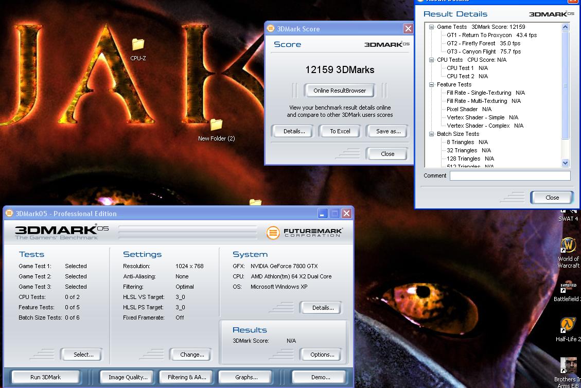Select GT3 - Canyon Flight row
Viewport: 581px width, 388px height.
pyautogui.click(x=484, y=51)
